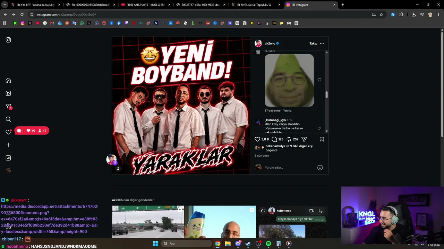
Task: Switch to the 70933717-a58a tab
Action: pyautogui.click(x=201, y=5)
